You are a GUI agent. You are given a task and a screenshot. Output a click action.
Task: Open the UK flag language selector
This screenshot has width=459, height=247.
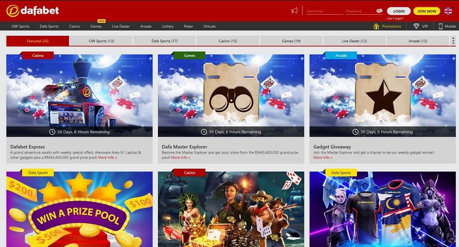448,11
